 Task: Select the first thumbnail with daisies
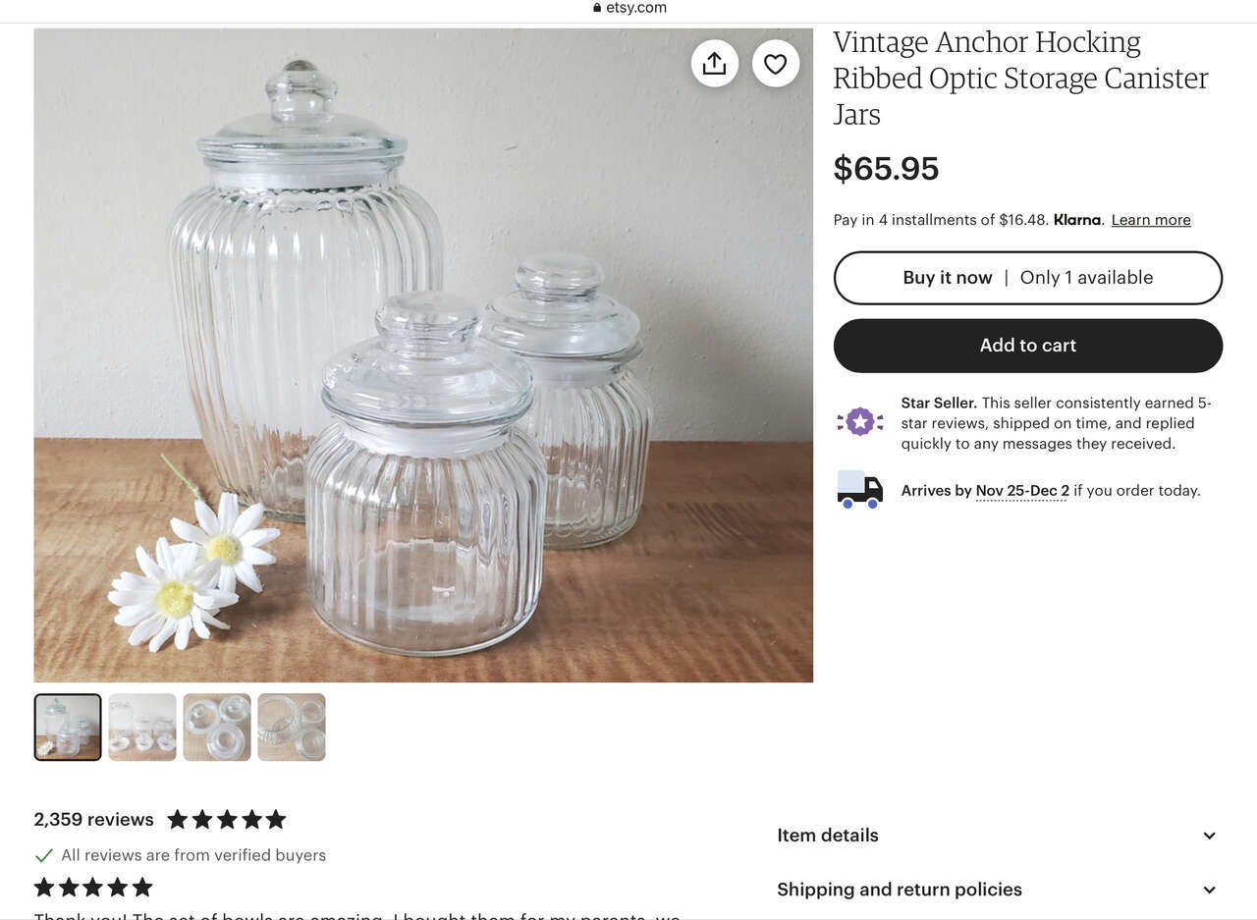pyautogui.click(x=68, y=728)
